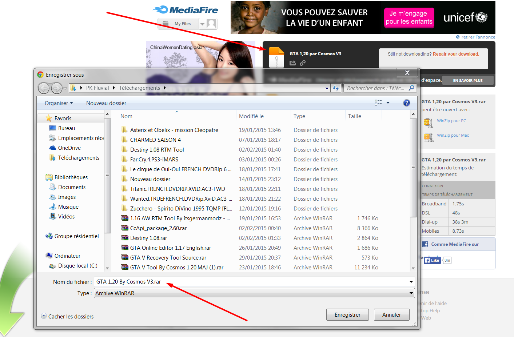514x337 pixels.
Task: Click the Nom du fichier input field
Action: (x=251, y=282)
